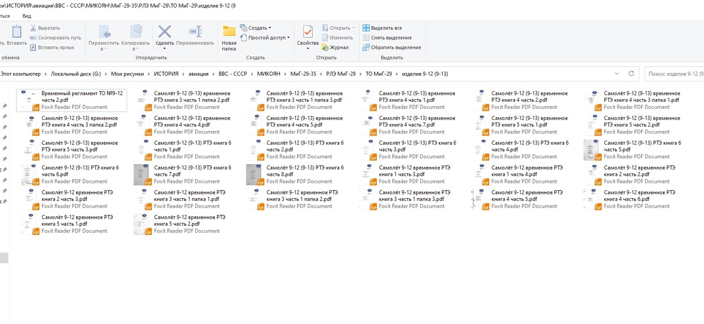Select РТЭ книга 3 часть 1 папка 3.pdf (9-13)

pos(297,100)
